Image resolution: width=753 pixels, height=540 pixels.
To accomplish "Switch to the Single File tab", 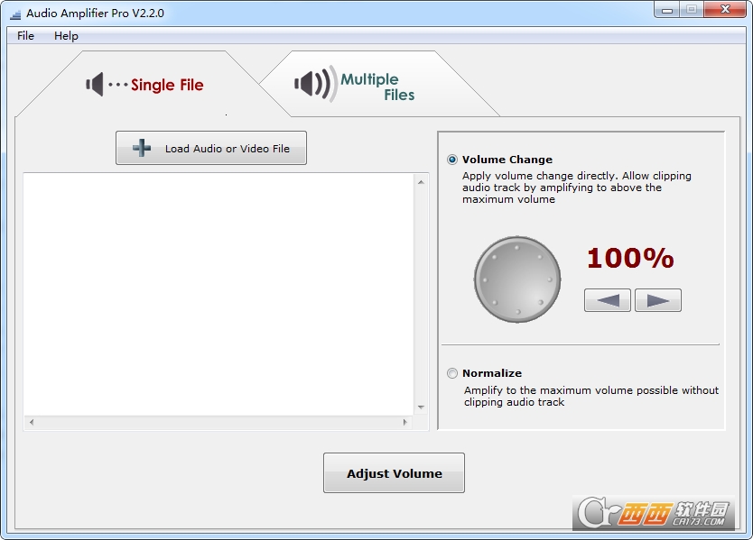I will click(167, 85).
